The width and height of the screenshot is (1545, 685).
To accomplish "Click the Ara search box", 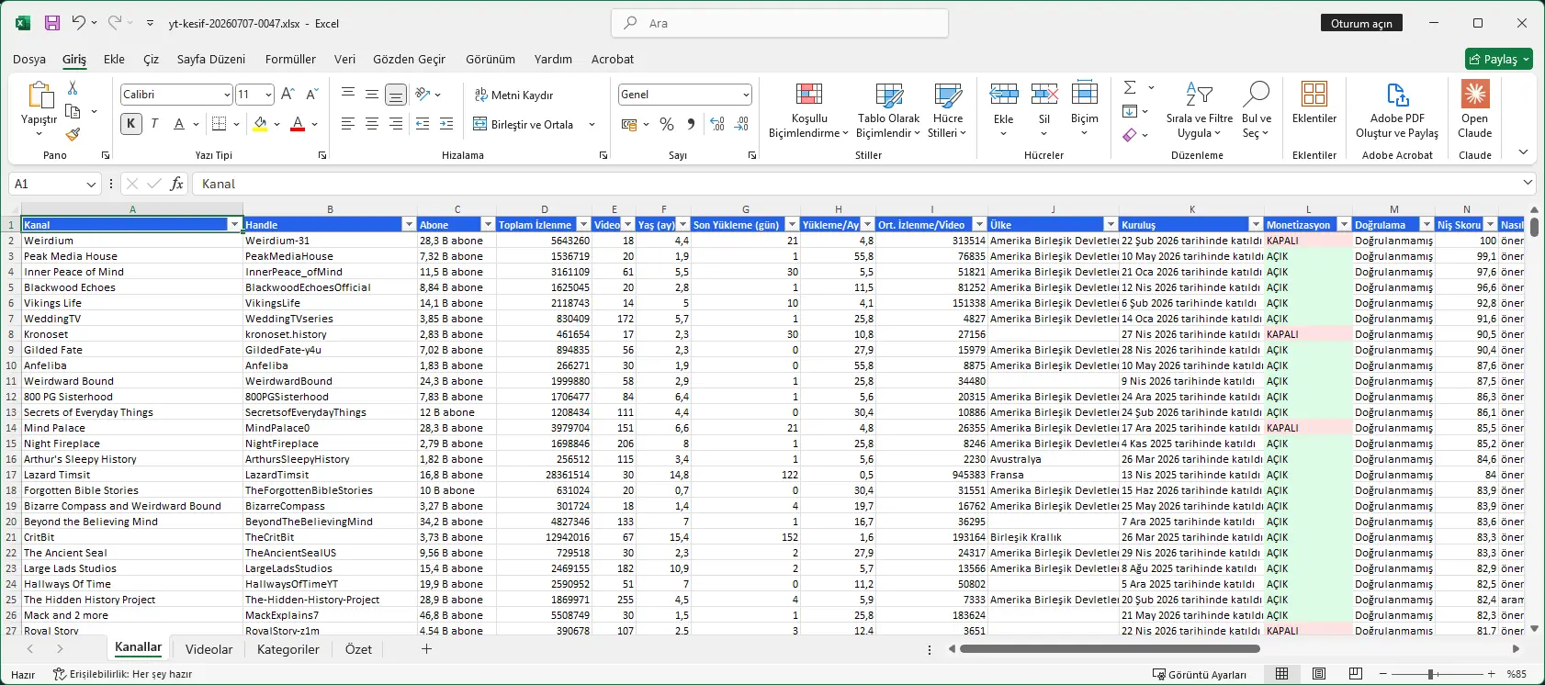I will click(780, 23).
